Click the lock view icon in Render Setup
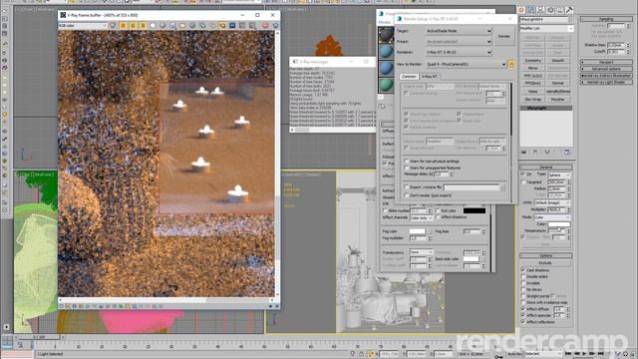 511,64
